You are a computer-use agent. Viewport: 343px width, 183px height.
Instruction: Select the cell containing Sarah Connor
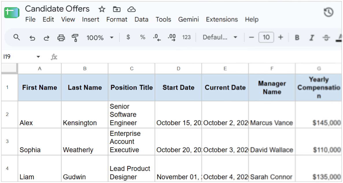pos(272,168)
